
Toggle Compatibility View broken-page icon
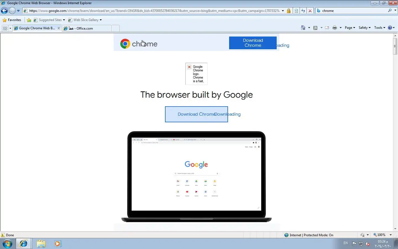[296, 11]
